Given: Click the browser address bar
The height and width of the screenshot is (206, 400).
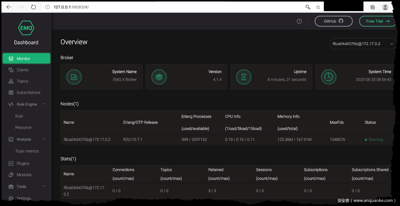Looking at the screenshot, I should (x=173, y=7).
